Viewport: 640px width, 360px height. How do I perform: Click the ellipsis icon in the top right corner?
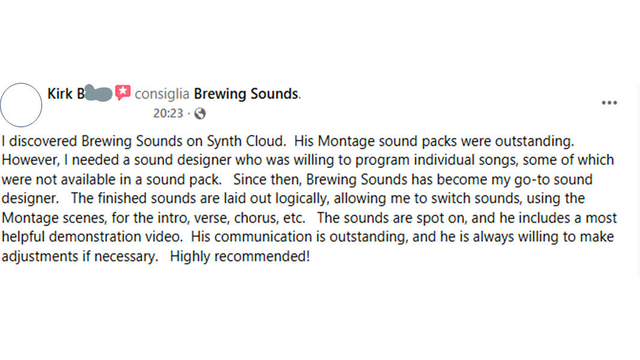[x=609, y=102]
